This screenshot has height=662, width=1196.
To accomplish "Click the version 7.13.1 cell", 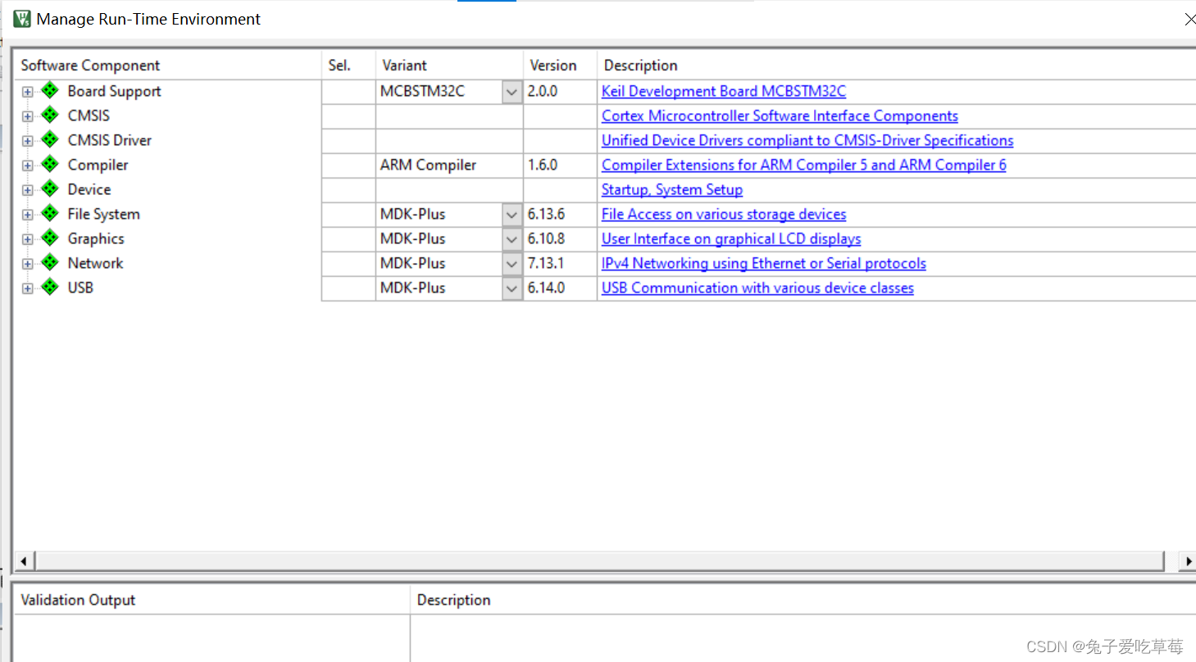I will pos(560,263).
